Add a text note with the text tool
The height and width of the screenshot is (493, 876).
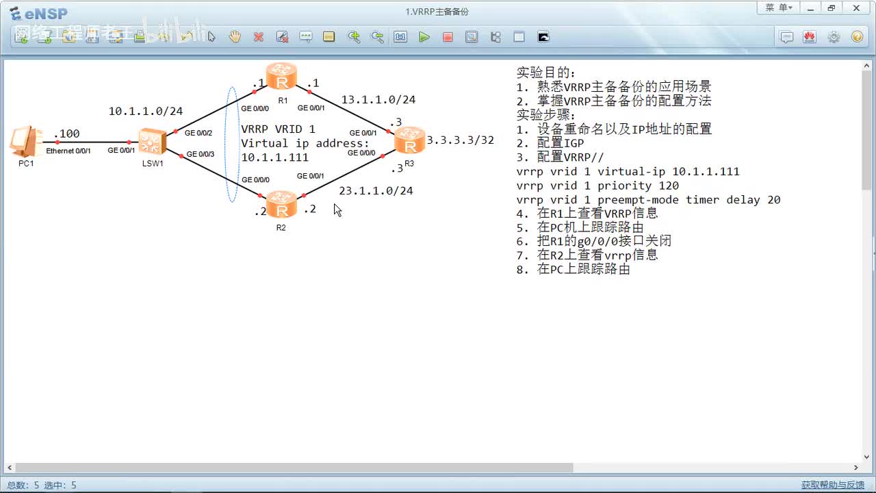306,37
